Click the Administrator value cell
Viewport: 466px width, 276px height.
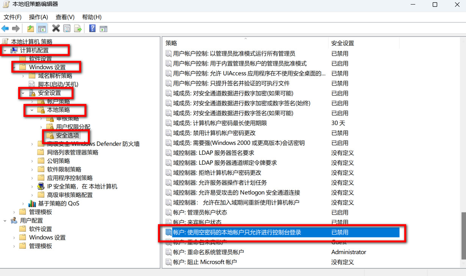tap(349, 252)
